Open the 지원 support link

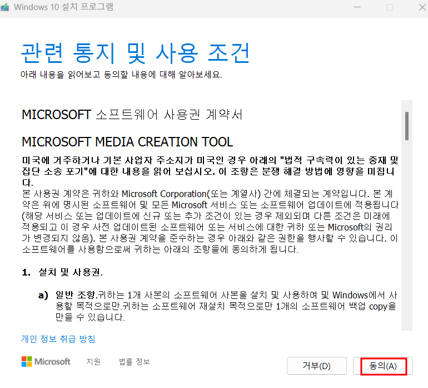point(93,362)
